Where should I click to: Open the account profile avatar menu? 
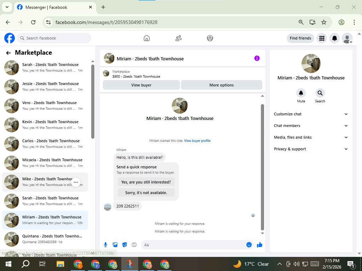coord(347,38)
